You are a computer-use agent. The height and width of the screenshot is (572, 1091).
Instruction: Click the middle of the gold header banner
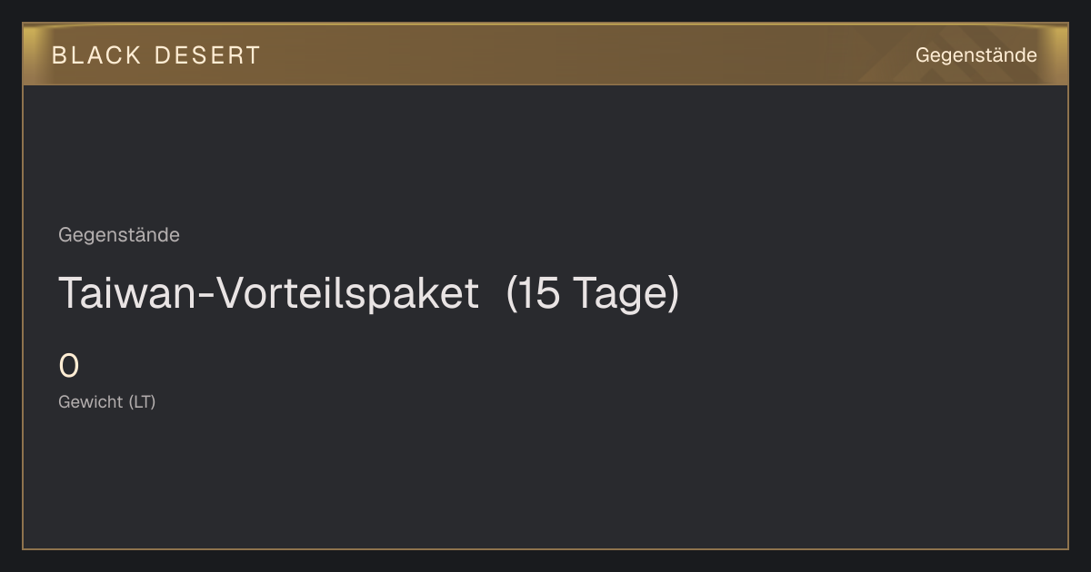[545, 54]
